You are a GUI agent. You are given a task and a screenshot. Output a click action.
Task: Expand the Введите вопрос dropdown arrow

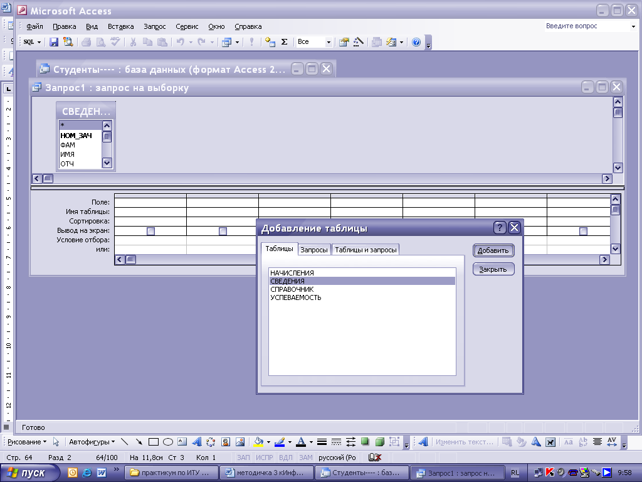(x=633, y=26)
